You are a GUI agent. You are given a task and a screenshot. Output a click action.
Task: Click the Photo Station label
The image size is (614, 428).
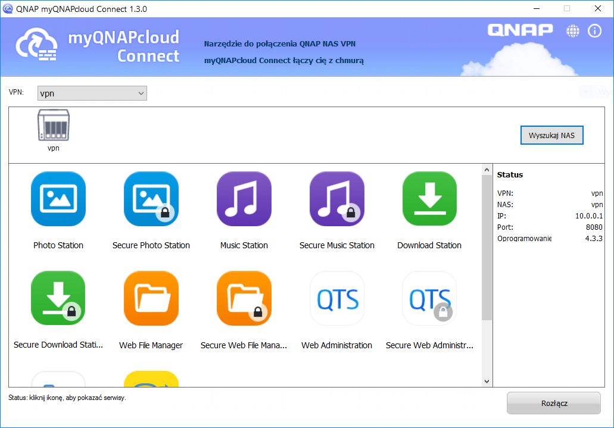pos(58,245)
